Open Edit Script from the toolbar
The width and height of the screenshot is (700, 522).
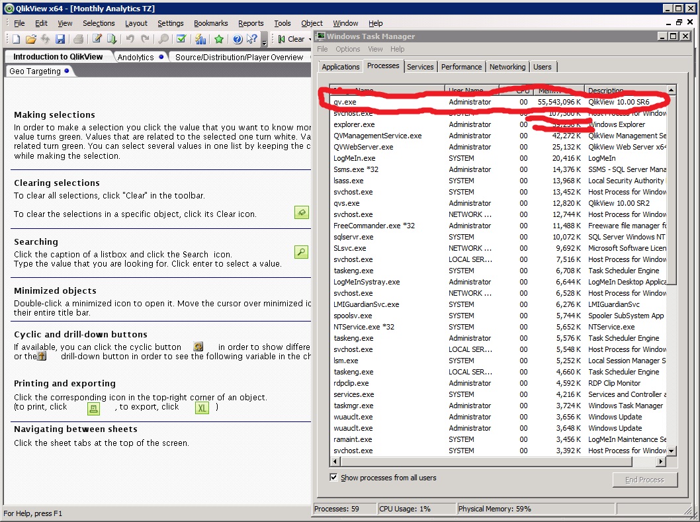[97, 40]
